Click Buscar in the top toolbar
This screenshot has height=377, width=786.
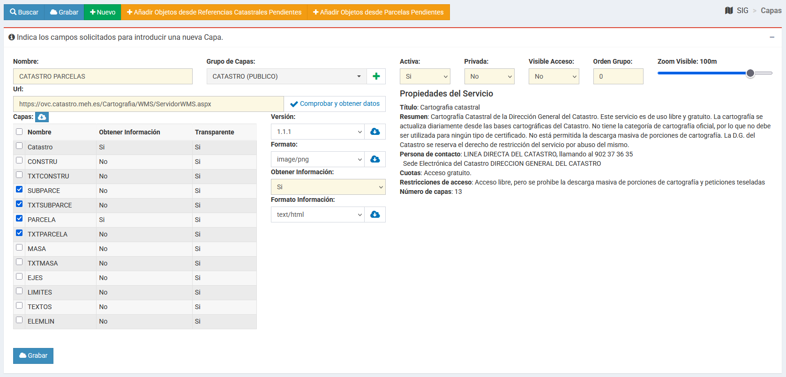point(24,12)
